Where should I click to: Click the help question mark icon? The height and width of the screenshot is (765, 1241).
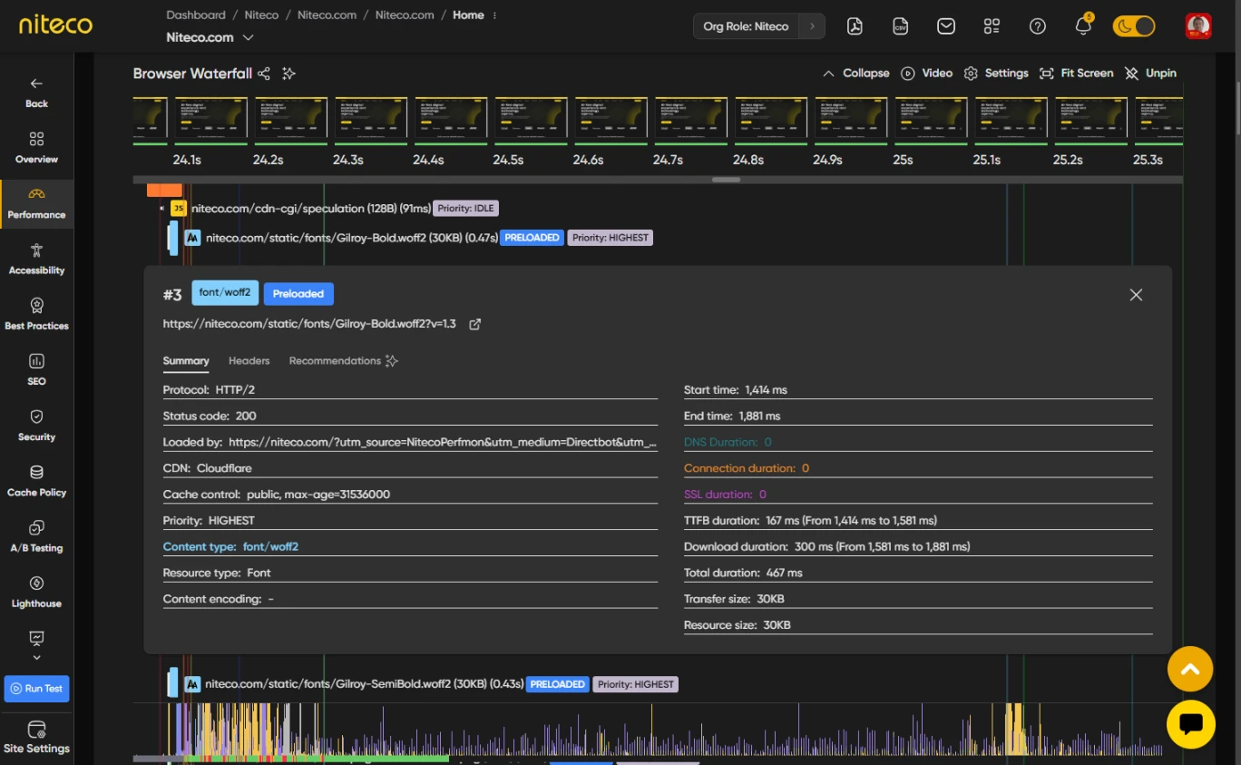(1038, 26)
